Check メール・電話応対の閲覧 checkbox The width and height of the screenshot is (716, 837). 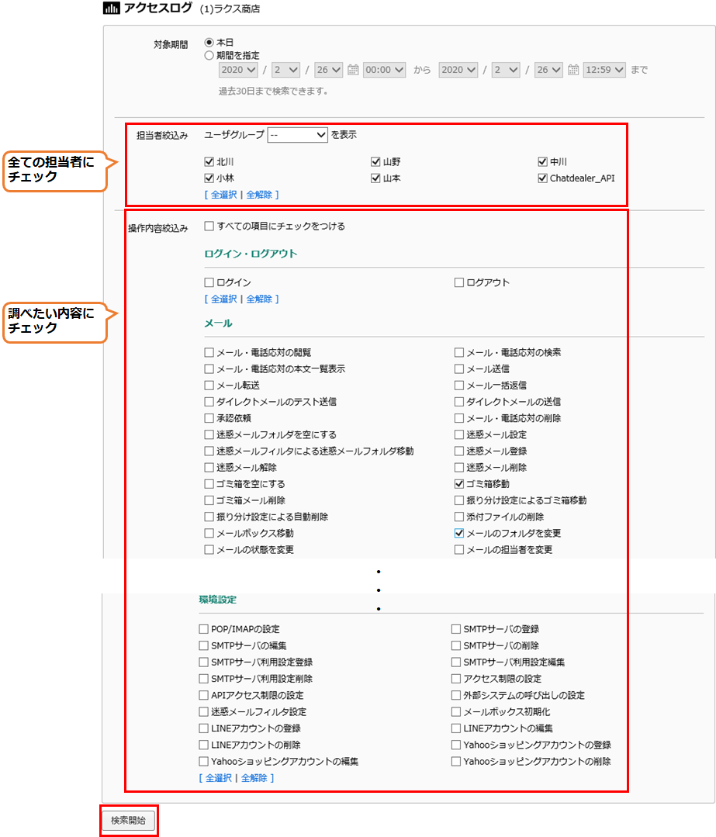(209, 353)
